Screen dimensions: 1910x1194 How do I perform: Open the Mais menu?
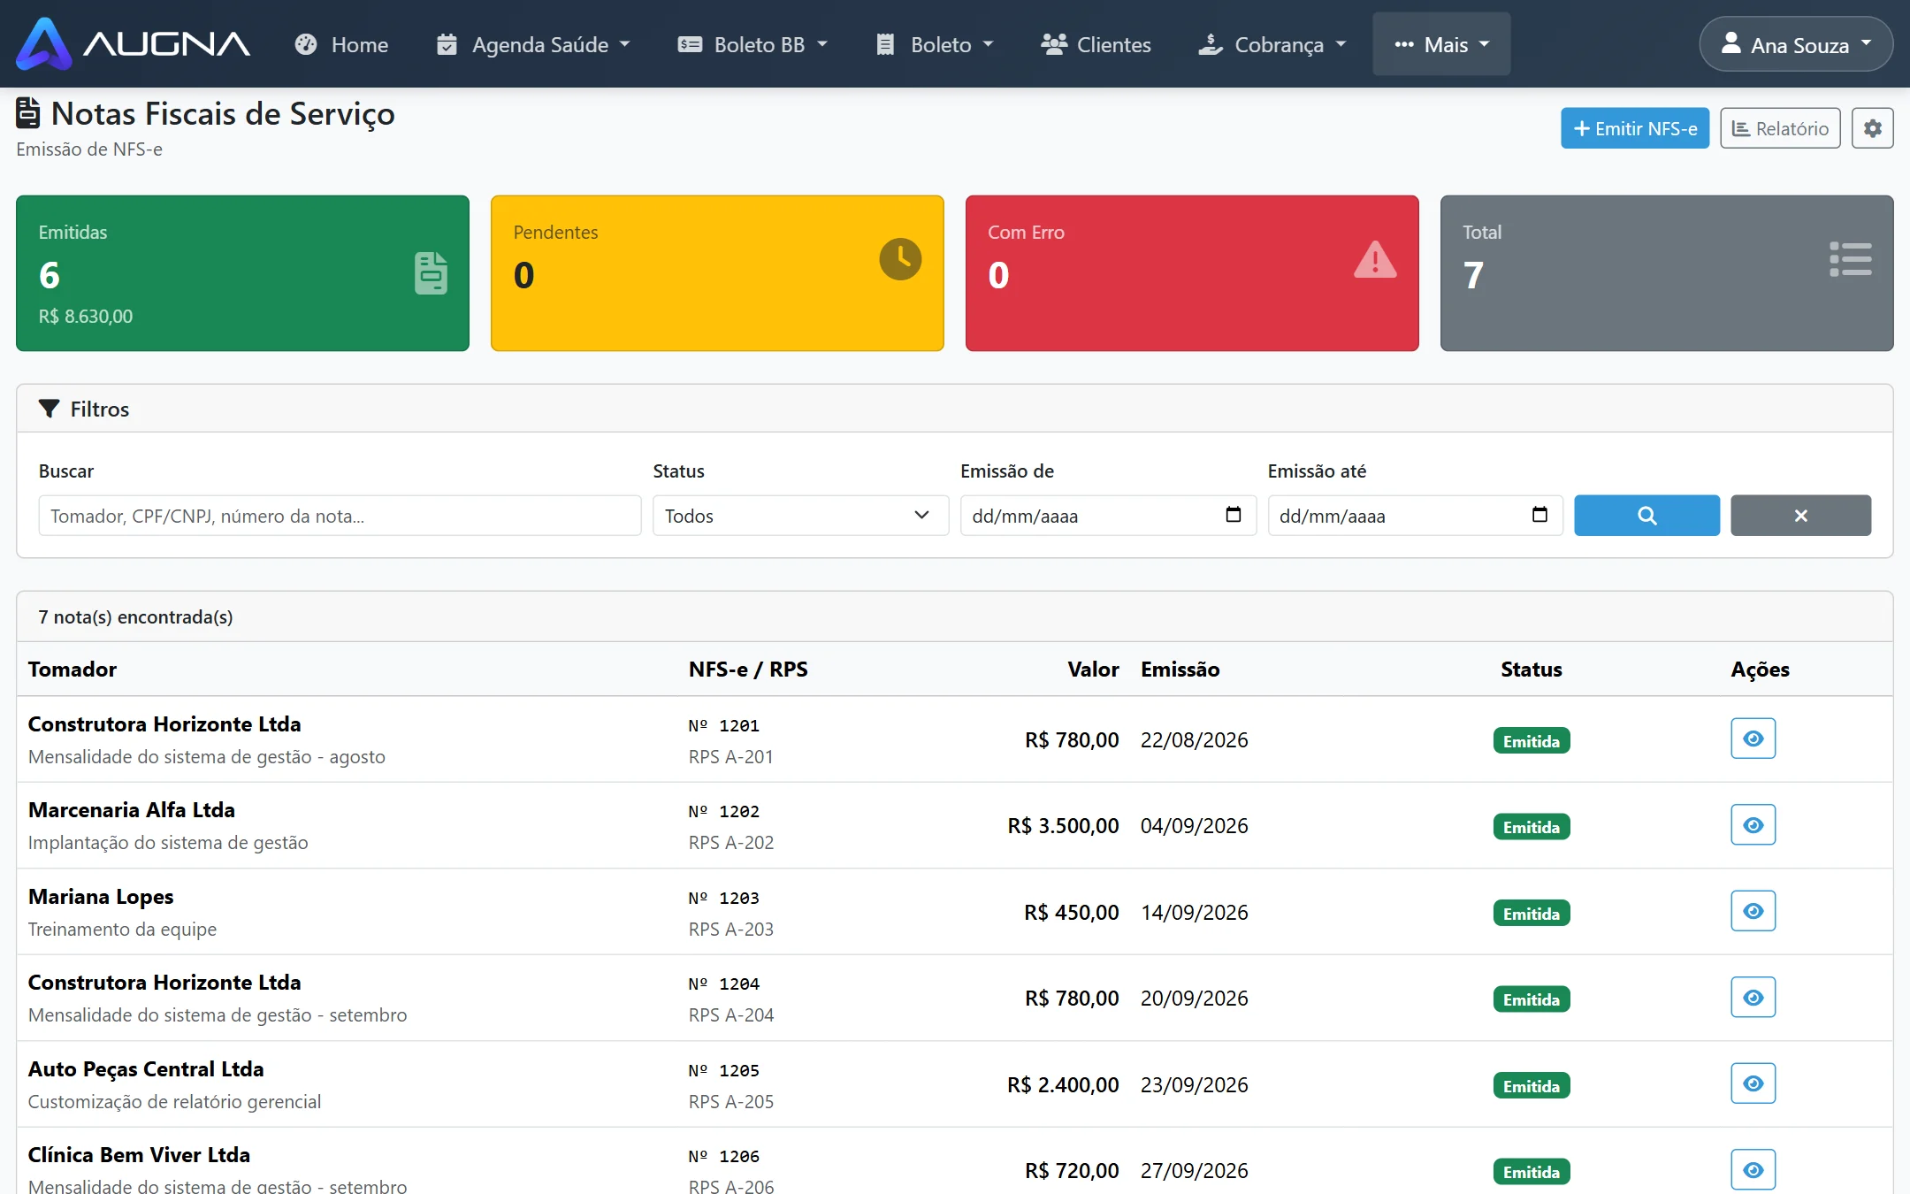click(1441, 44)
